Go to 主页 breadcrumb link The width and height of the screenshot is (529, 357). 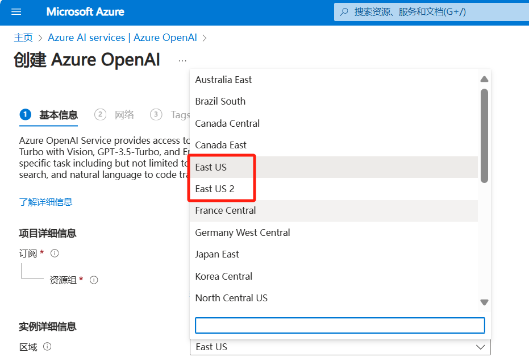(x=23, y=38)
